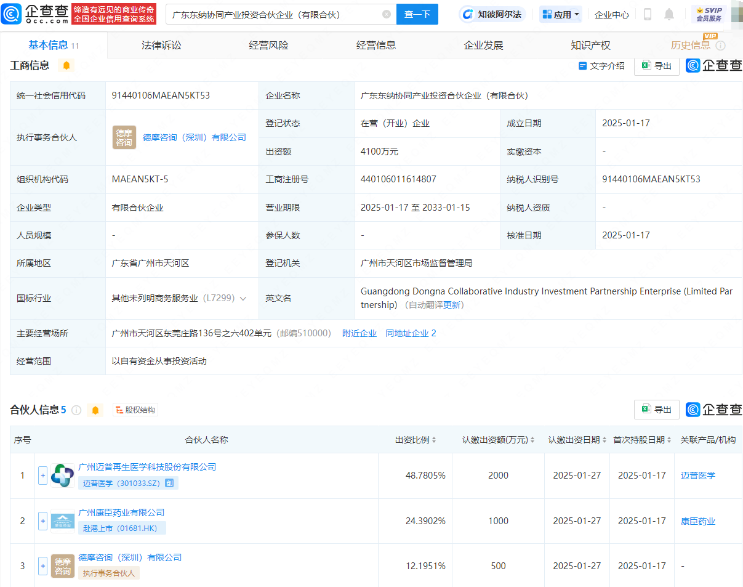Go to the 知识产权 tab

[590, 45]
